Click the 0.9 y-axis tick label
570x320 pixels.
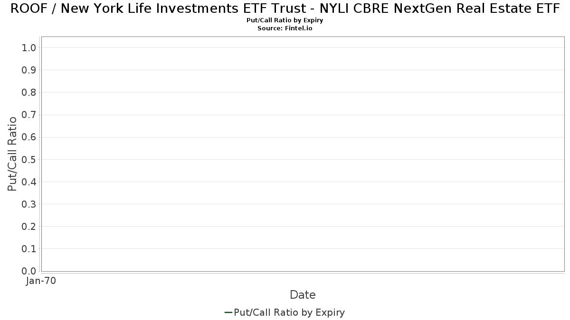point(29,70)
